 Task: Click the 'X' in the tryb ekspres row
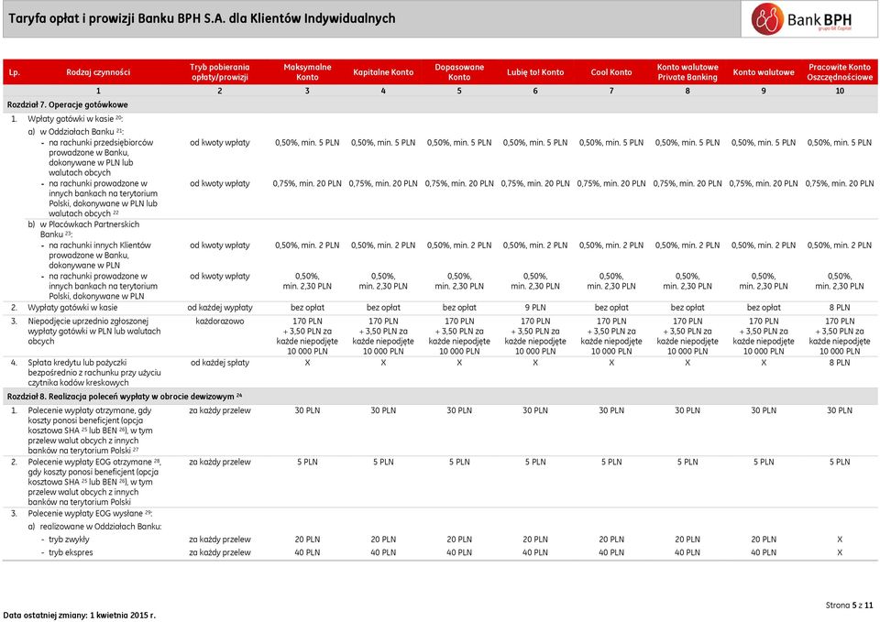[840, 552]
